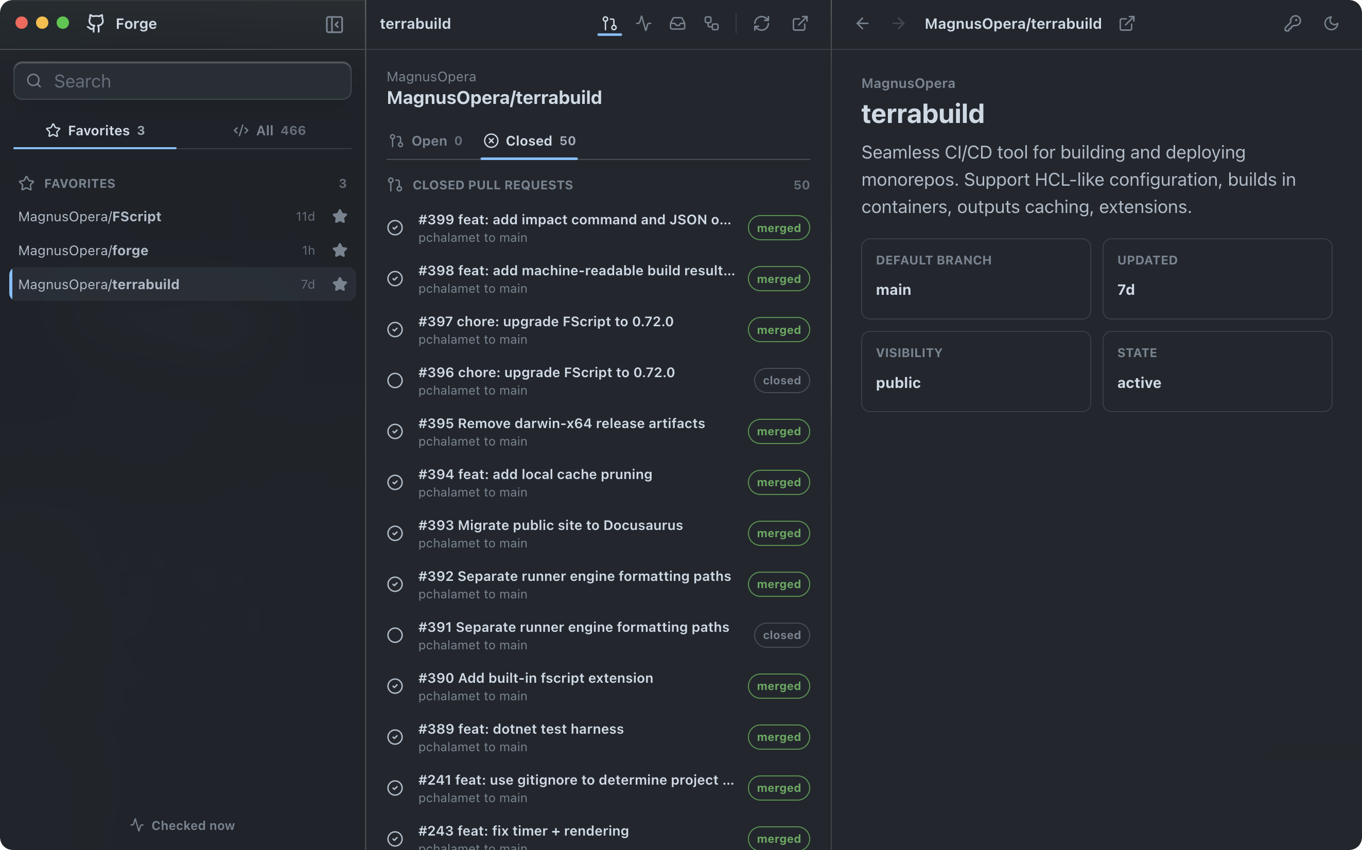This screenshot has height=850, width=1362.
Task: Select MagnusOpera/terrabuild repository
Action: (x=182, y=285)
